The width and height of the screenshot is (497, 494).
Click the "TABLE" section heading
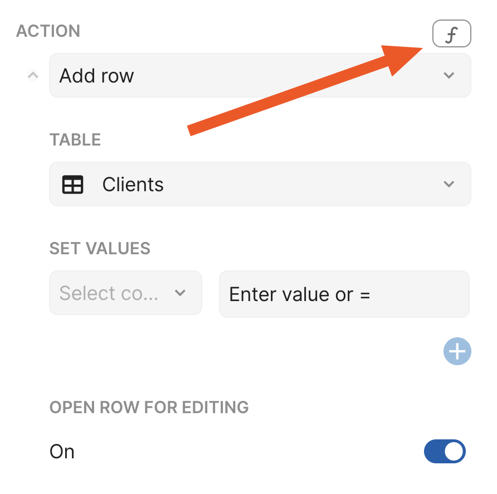pos(75,139)
